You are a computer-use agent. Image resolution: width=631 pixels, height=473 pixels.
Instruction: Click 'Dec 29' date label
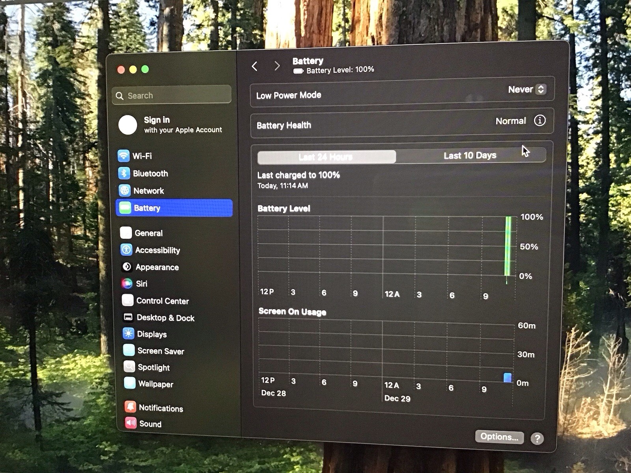coord(398,399)
